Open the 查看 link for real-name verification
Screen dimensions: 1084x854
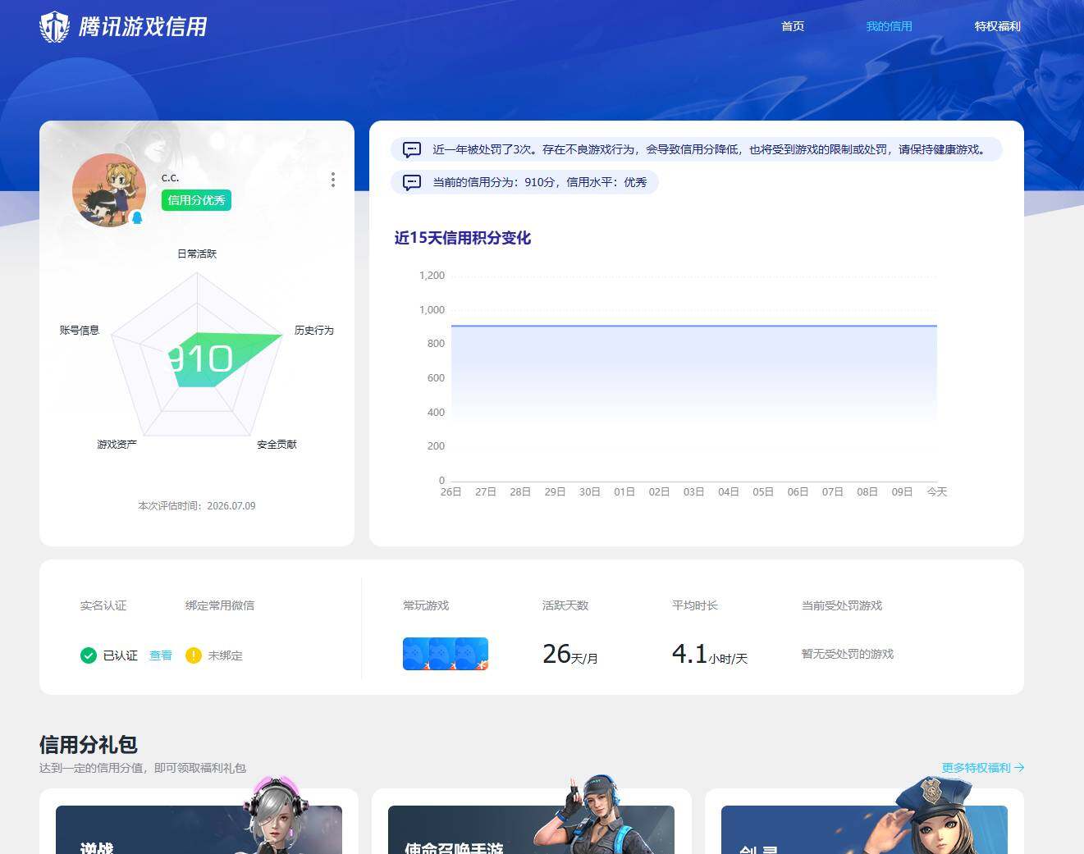[x=161, y=655]
